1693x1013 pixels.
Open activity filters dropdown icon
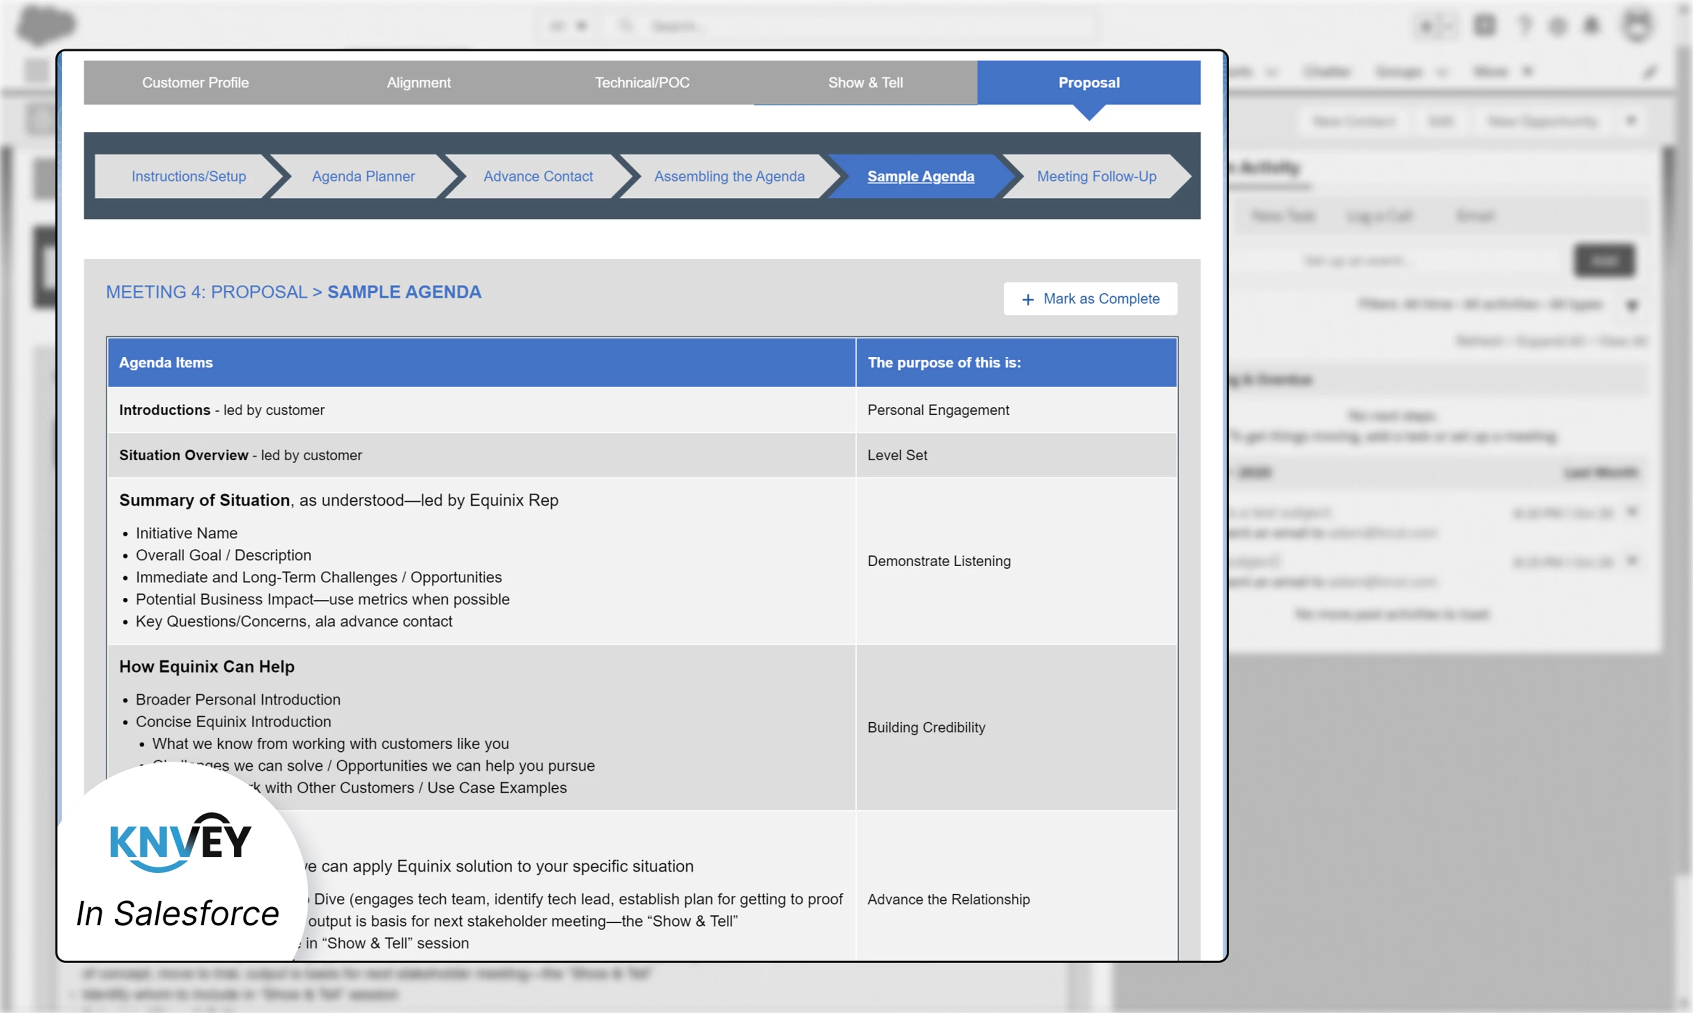[1632, 305]
